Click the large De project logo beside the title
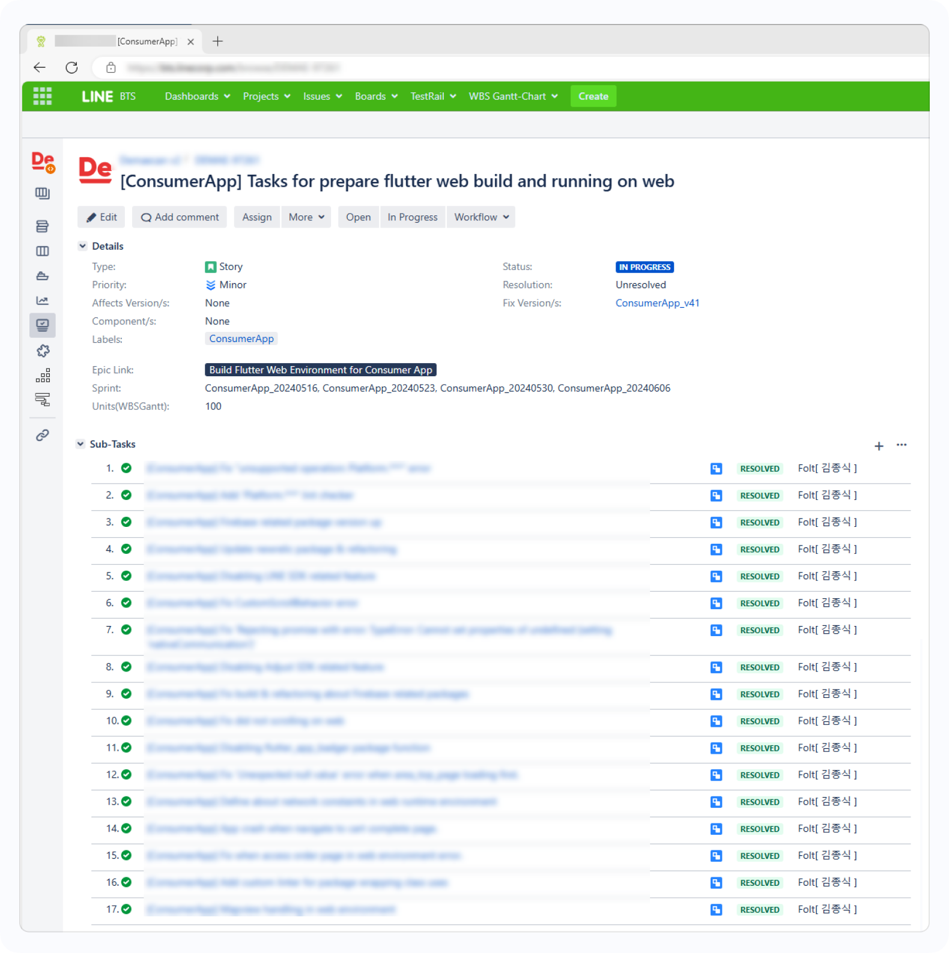 point(95,170)
